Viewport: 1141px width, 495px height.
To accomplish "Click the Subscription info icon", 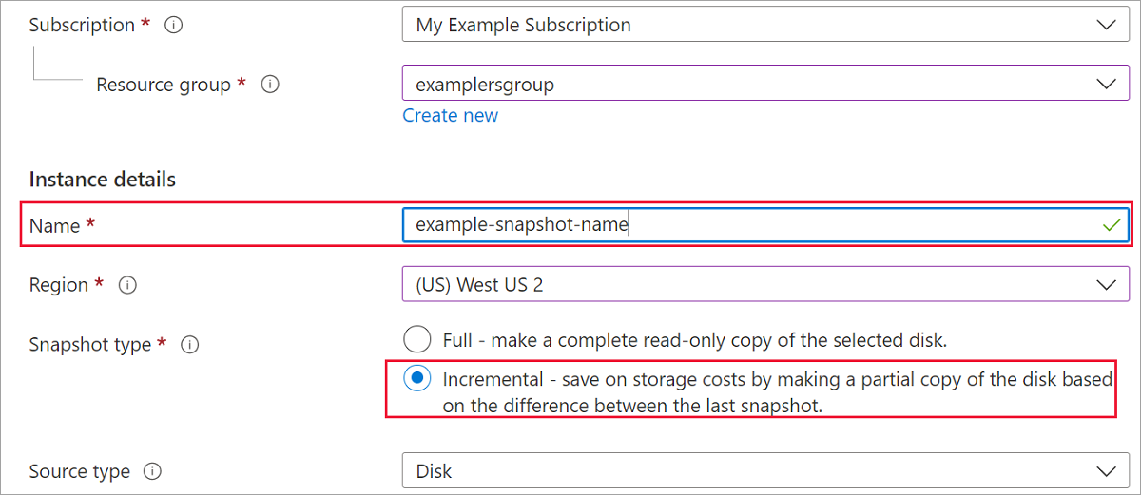I will (x=173, y=26).
